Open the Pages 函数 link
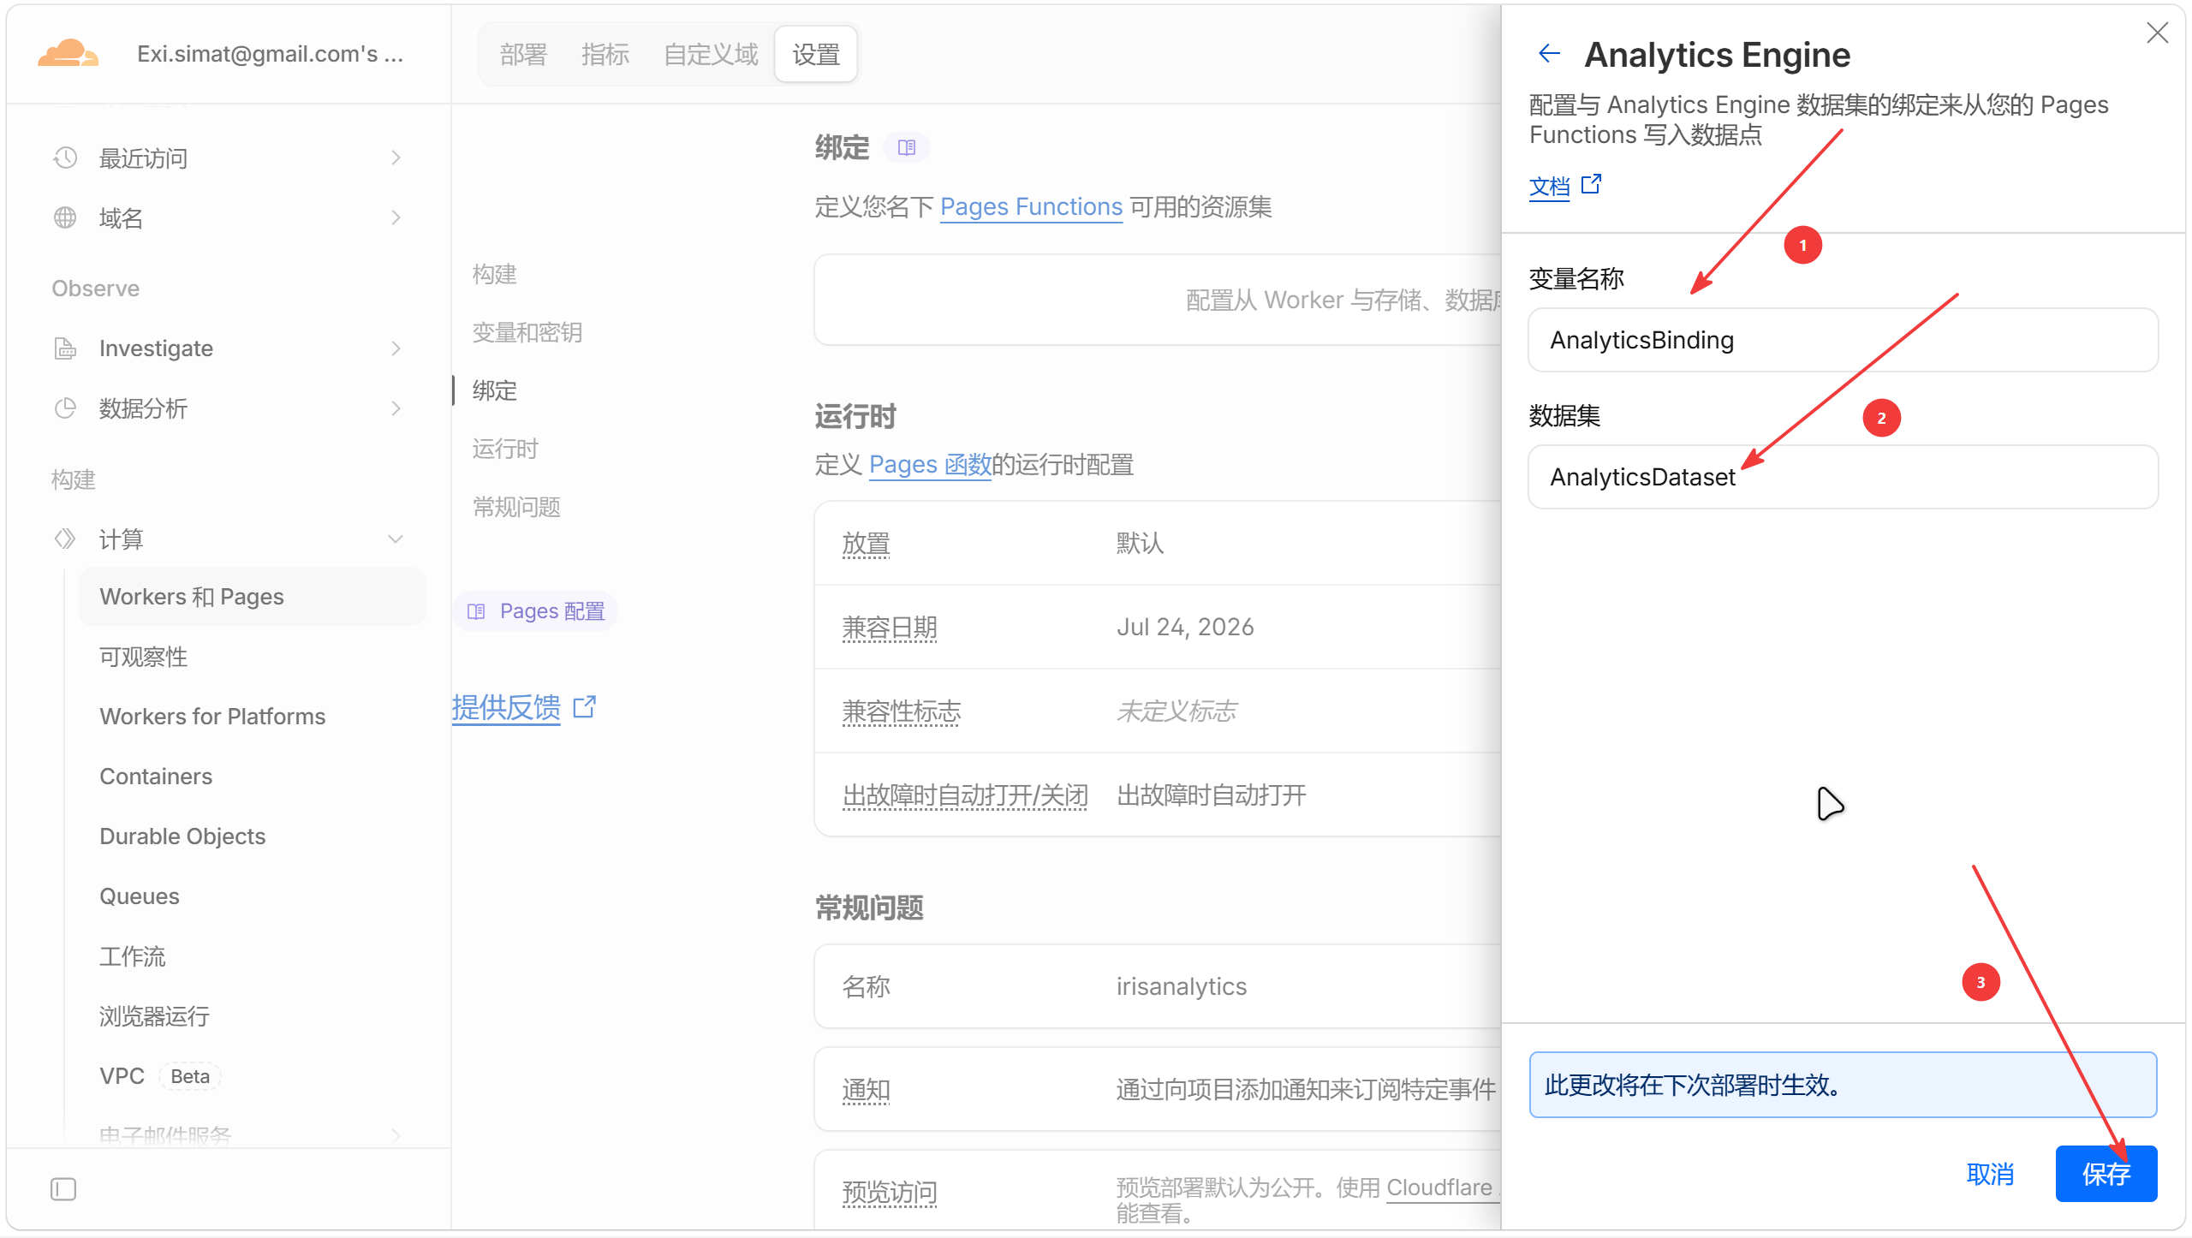The image size is (2192, 1238). [930, 465]
